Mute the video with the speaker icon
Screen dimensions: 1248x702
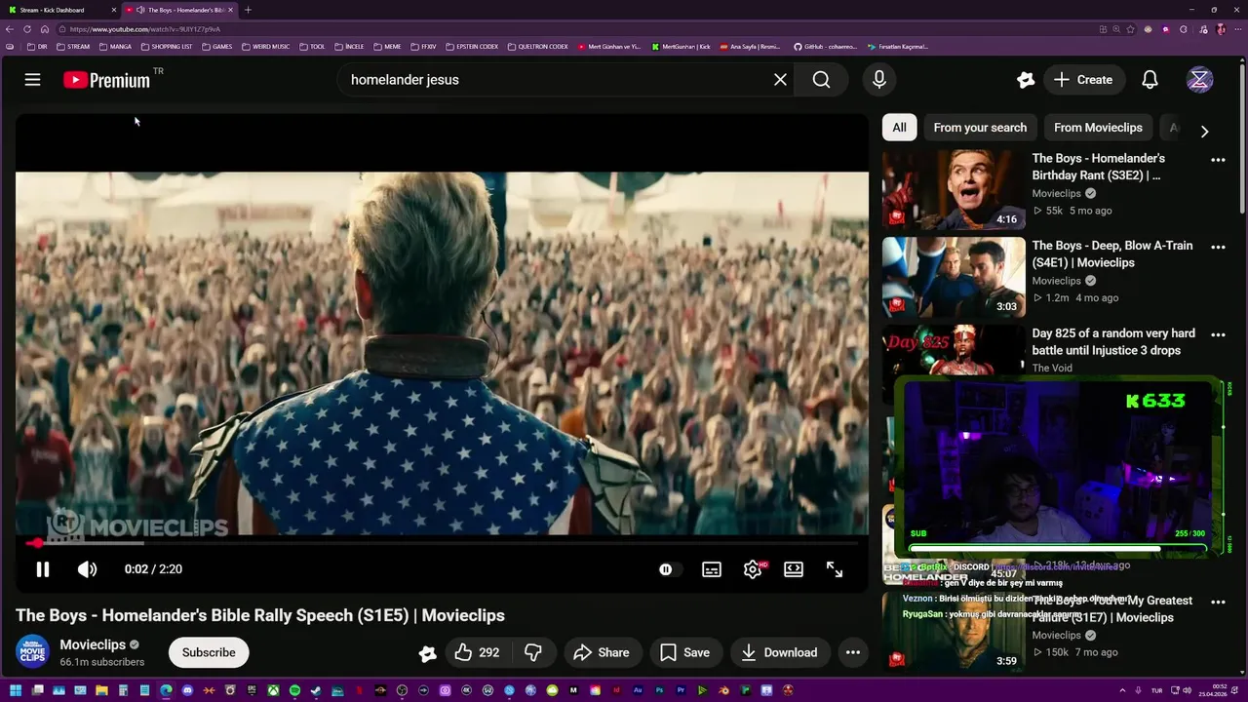click(x=88, y=569)
